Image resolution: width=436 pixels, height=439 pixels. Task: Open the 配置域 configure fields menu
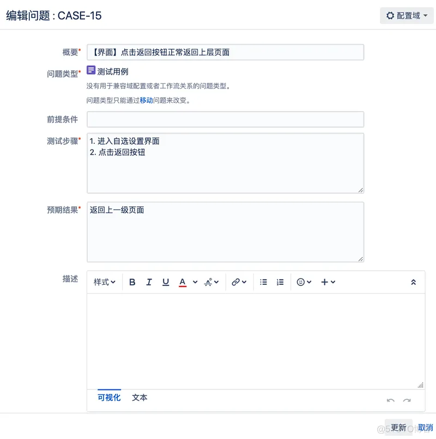407,16
